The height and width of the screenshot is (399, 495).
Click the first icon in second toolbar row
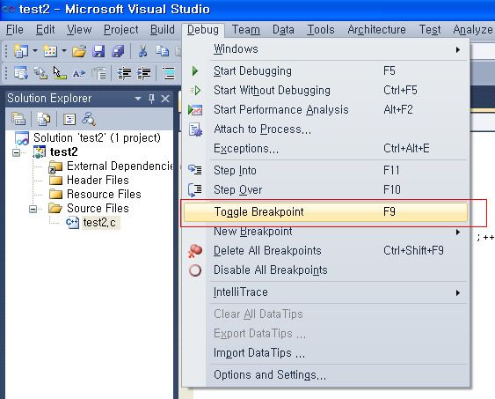click(x=21, y=73)
